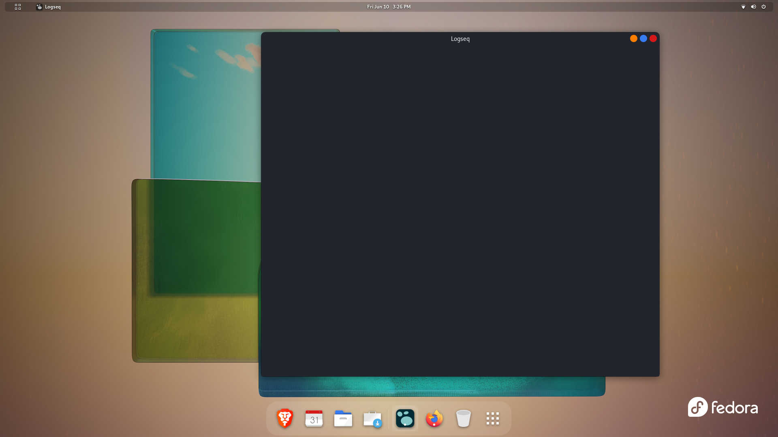
Task: Show all applications grid
Action: [493, 418]
